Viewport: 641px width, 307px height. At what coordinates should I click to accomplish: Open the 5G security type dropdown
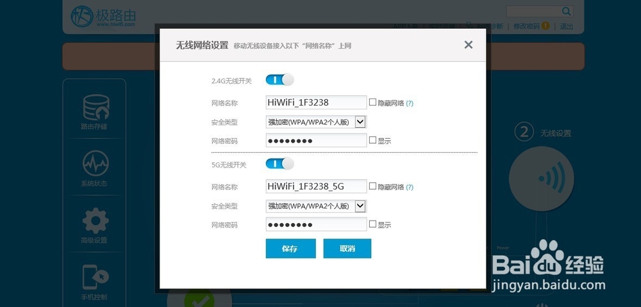click(x=316, y=206)
